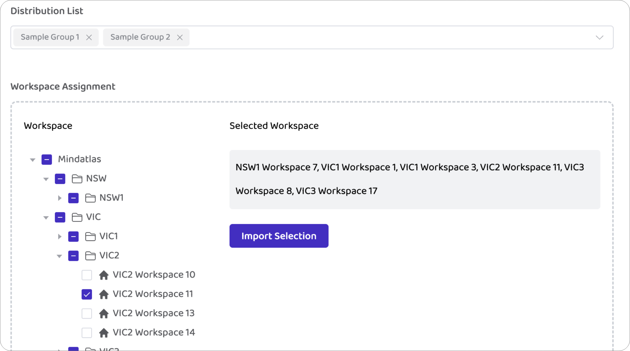Click the home icon beside VIC2 Workspace 11
Image resolution: width=630 pixels, height=351 pixels.
pos(104,294)
